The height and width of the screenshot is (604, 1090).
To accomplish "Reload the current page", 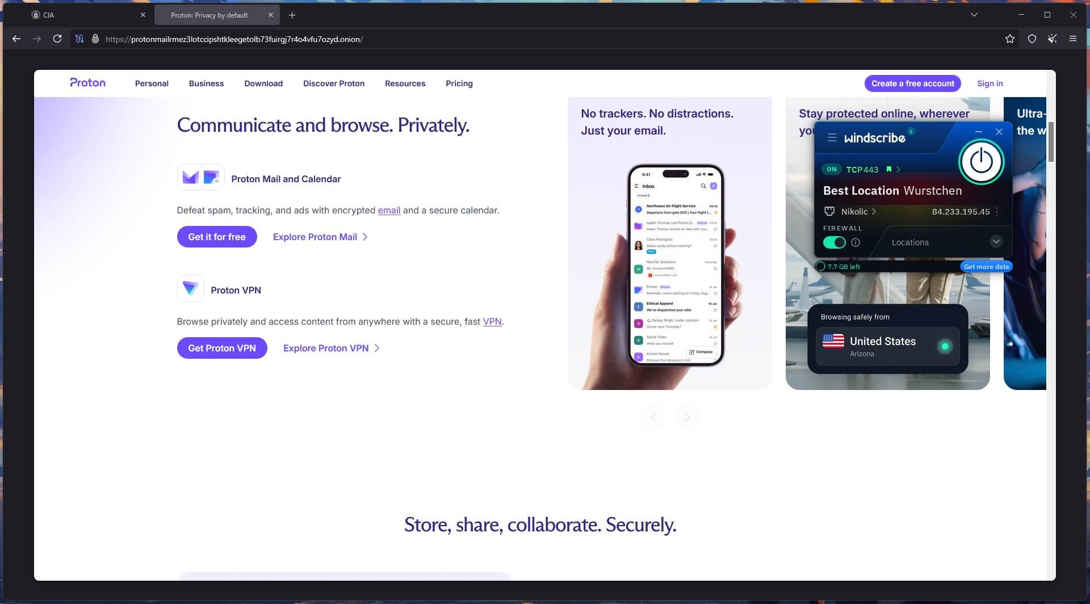I will (x=57, y=39).
